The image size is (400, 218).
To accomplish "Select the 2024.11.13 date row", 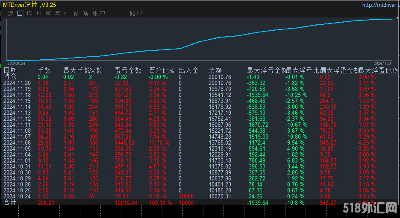I will (17, 113).
